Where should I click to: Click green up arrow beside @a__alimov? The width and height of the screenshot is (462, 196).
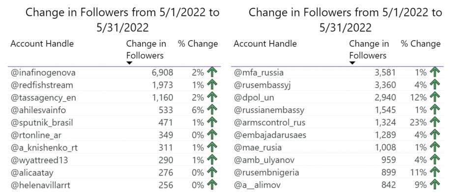tap(434, 185)
